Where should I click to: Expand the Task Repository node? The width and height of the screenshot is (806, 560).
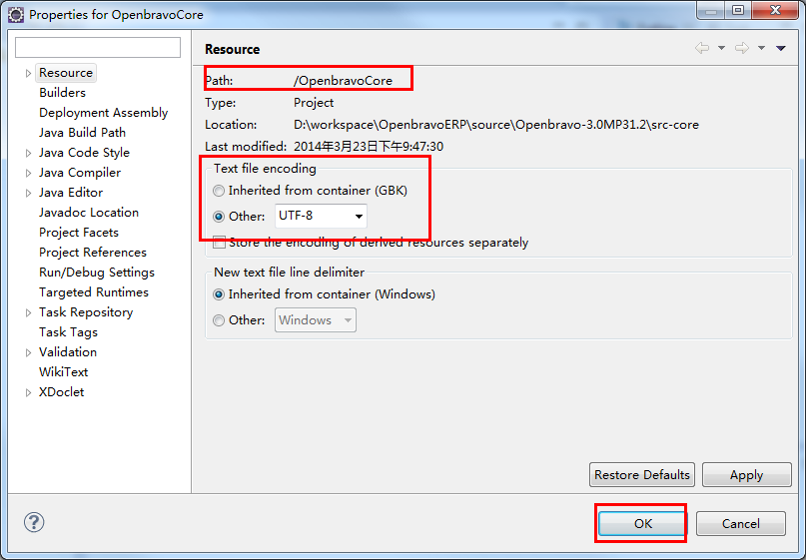click(28, 312)
